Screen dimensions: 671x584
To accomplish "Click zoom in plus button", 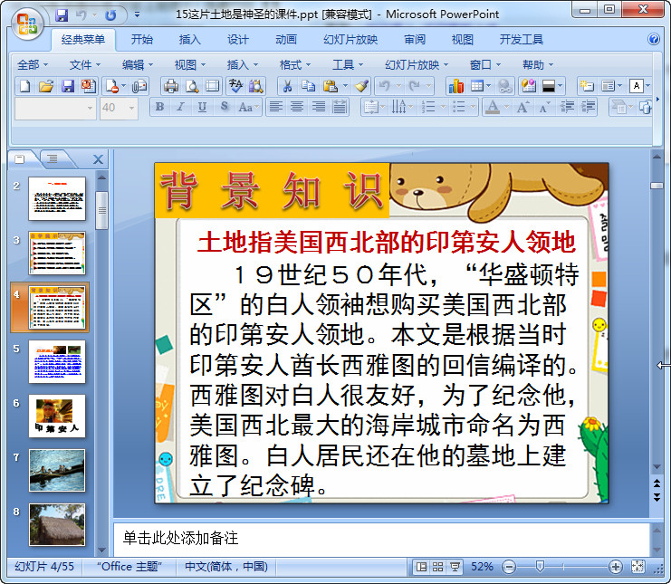I will pyautogui.click(x=616, y=567).
